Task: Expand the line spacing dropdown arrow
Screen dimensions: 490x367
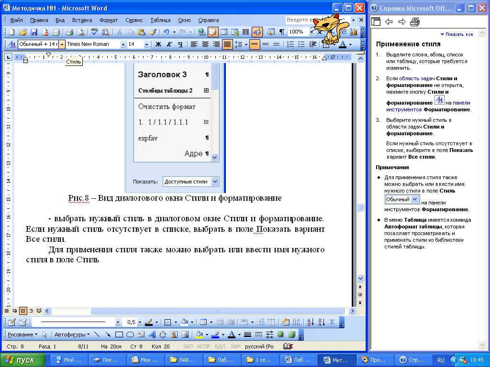Action: [x=246, y=44]
